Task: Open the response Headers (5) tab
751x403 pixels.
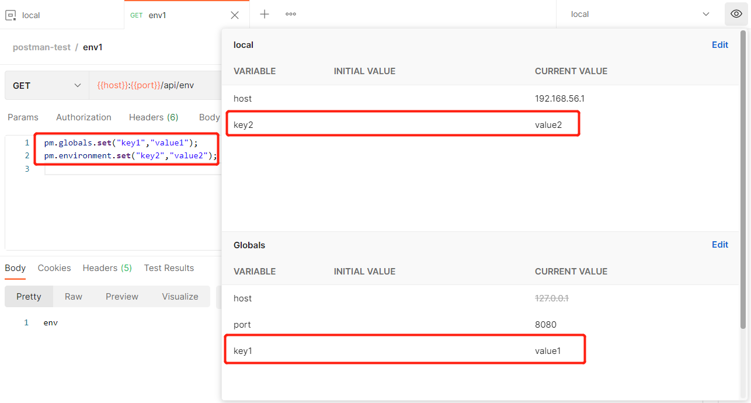Action: pos(107,268)
